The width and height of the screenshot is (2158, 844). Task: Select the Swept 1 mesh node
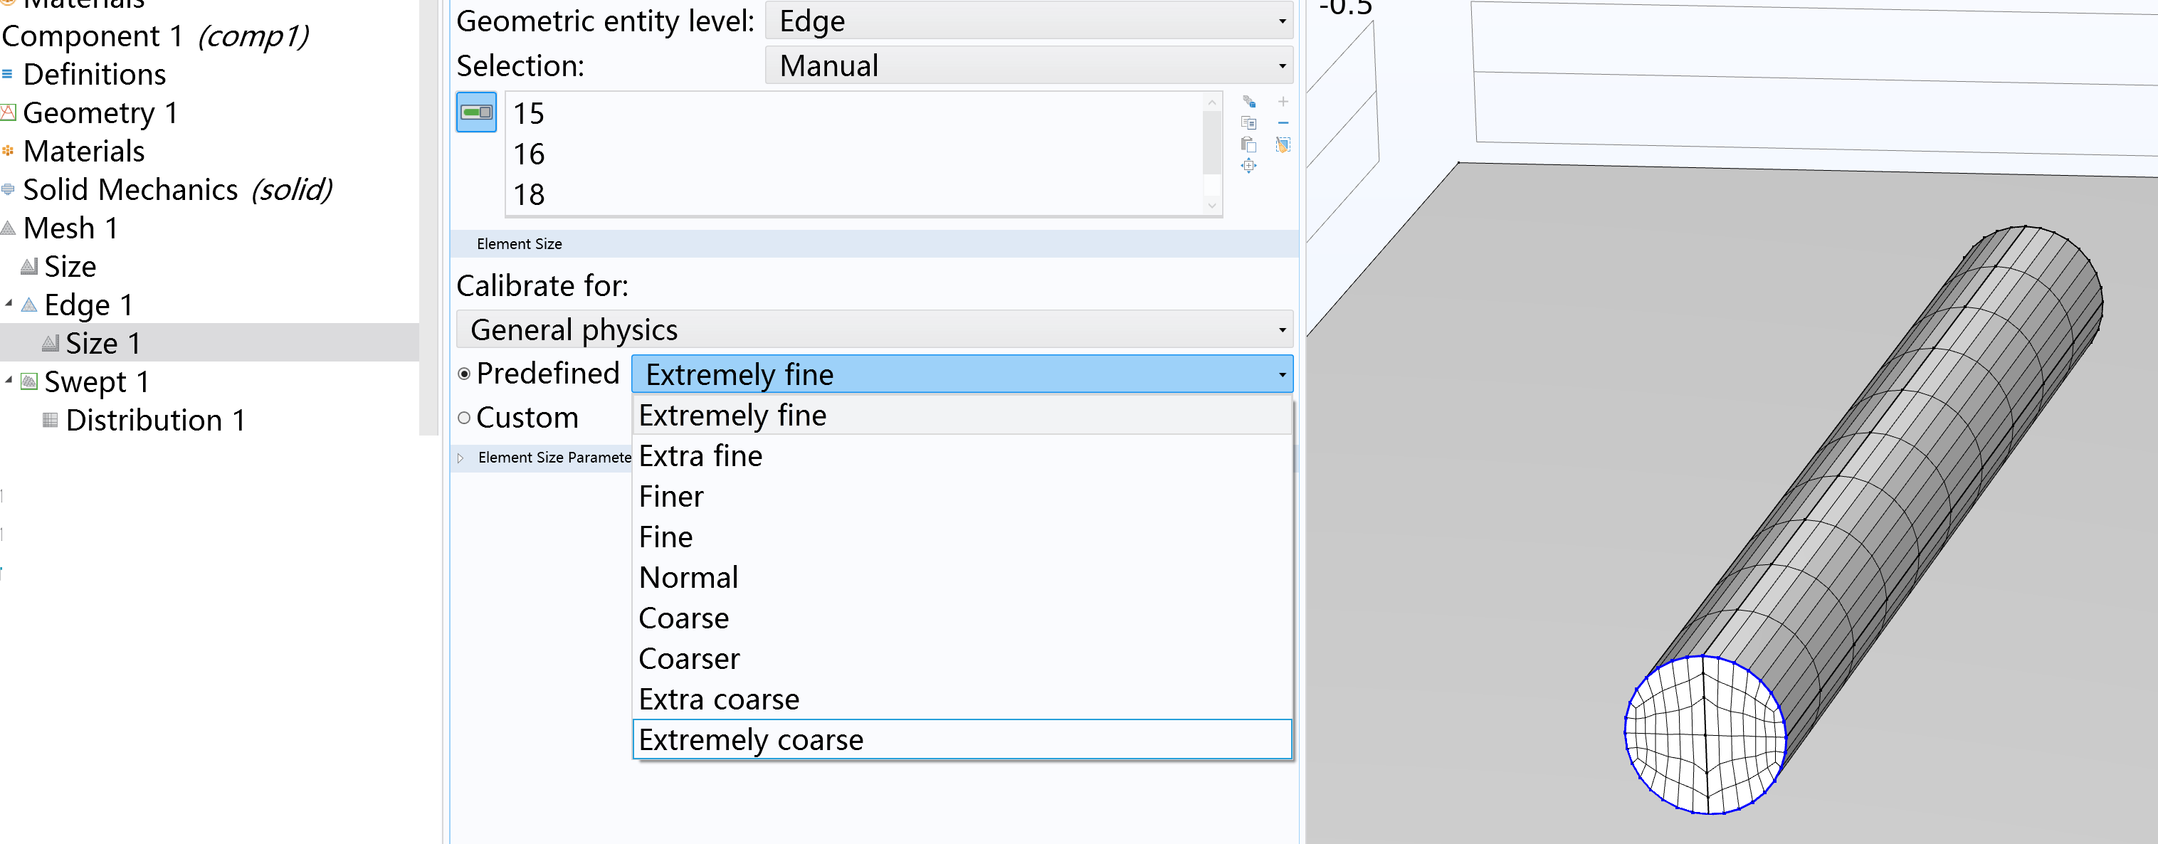click(x=96, y=382)
